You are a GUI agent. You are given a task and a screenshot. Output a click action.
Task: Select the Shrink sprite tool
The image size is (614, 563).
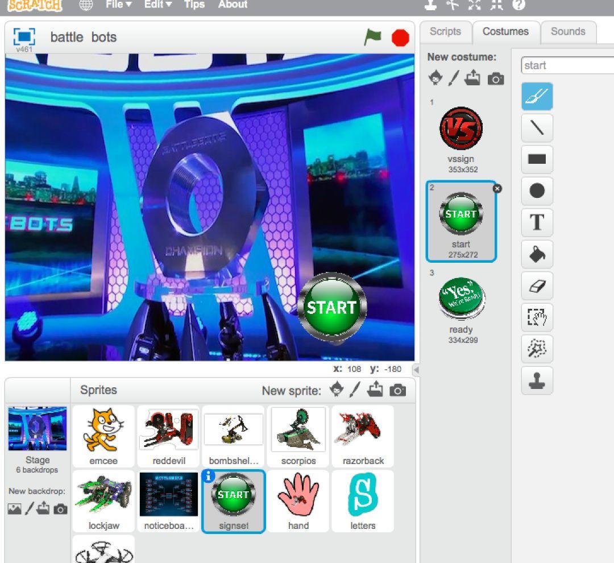[x=496, y=5]
